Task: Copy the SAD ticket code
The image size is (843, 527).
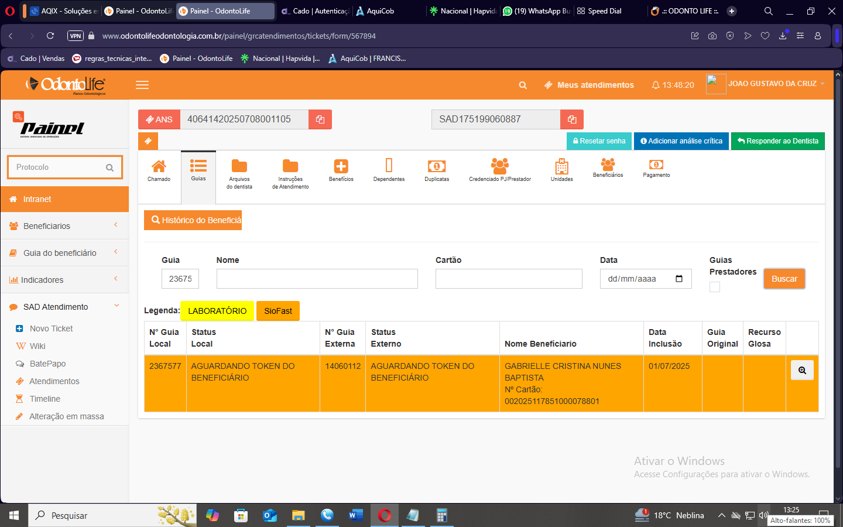Action: click(x=571, y=119)
